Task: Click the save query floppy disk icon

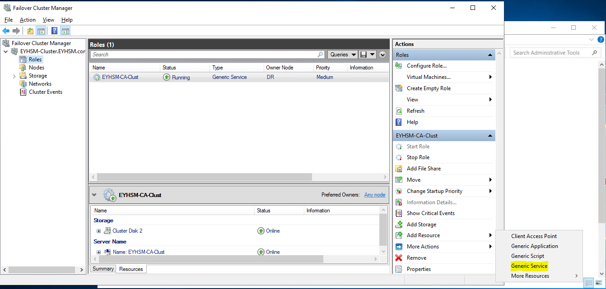Action: [364, 55]
